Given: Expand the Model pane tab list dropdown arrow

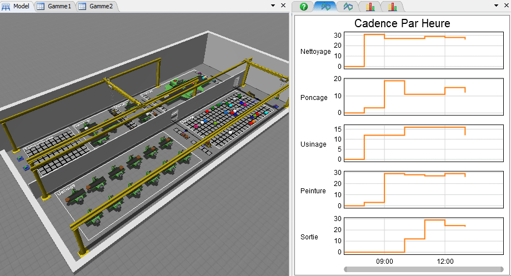Looking at the screenshot, I should click(x=273, y=6).
